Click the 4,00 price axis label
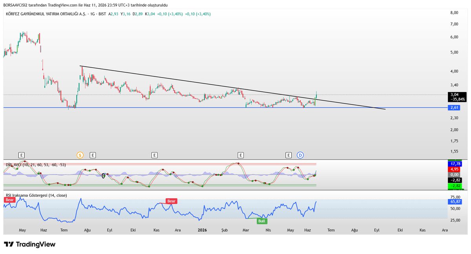 454,71
